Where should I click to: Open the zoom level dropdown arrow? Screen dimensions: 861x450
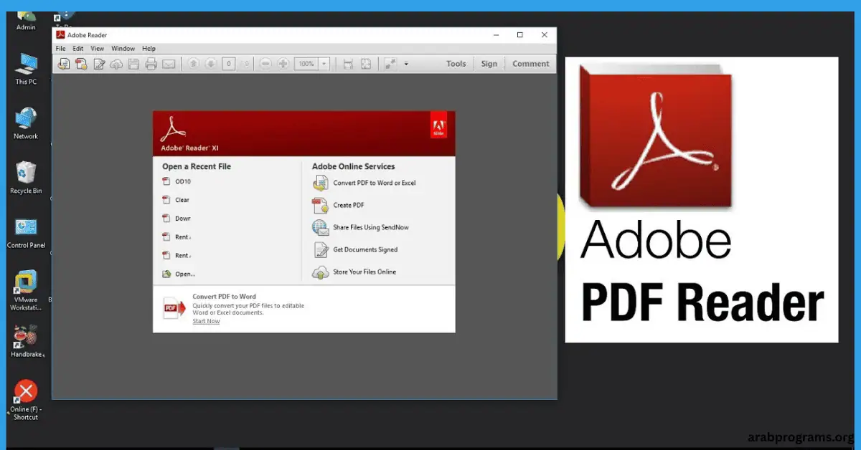point(324,64)
